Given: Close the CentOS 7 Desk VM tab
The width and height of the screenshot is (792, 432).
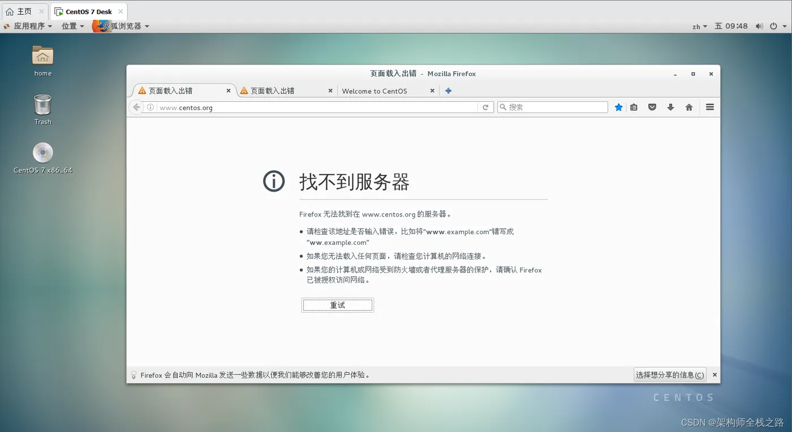Looking at the screenshot, I should [x=120, y=11].
